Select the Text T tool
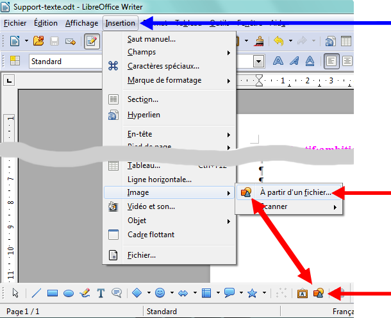The width and height of the screenshot is (391, 318). [101, 293]
